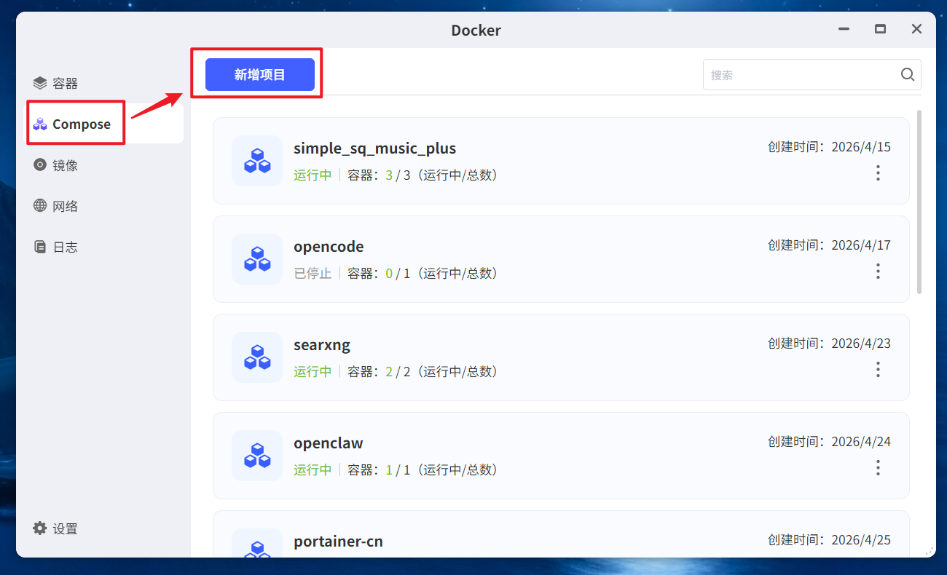Open more options for opencode project
947x575 pixels.
coord(878,271)
